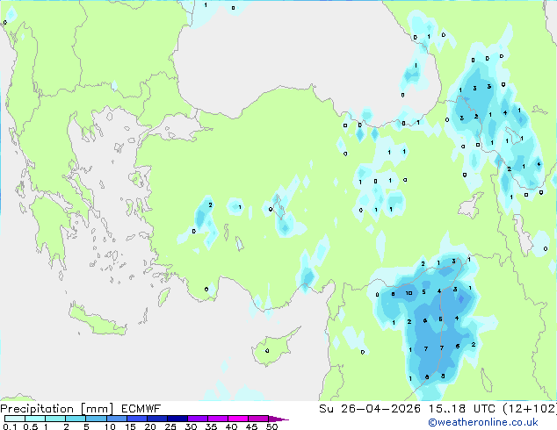Open the weatheronline.co.uk copyright link
This screenshot has width=557, height=430.
pyautogui.click(x=483, y=422)
